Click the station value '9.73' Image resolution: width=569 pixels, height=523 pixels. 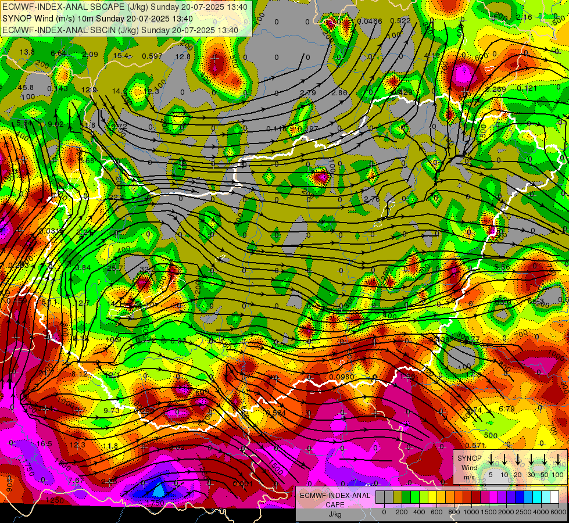click(112, 410)
